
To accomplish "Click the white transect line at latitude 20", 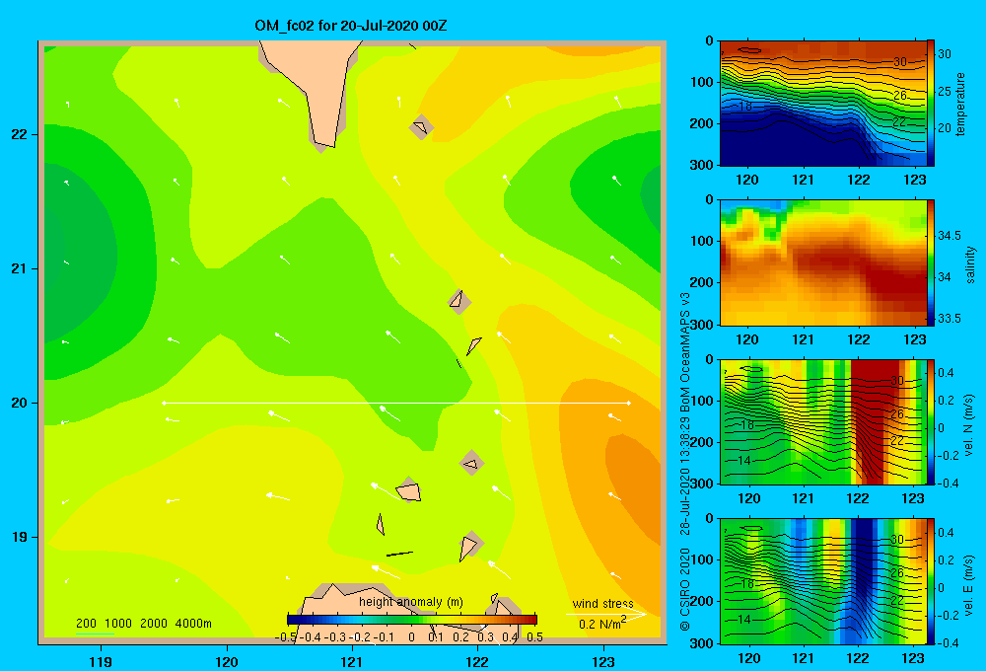I will 396,403.
